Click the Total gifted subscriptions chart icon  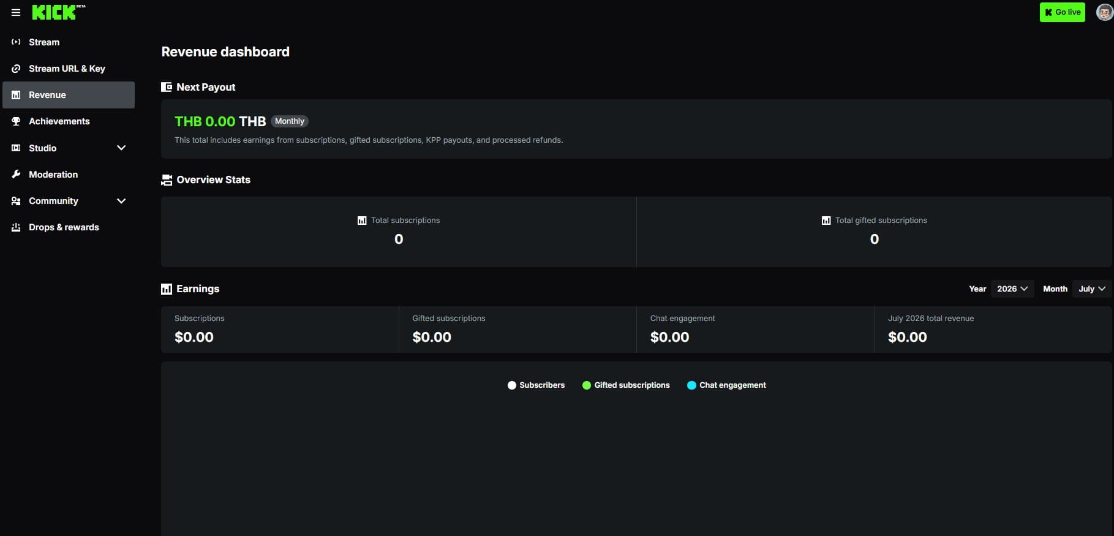point(826,221)
